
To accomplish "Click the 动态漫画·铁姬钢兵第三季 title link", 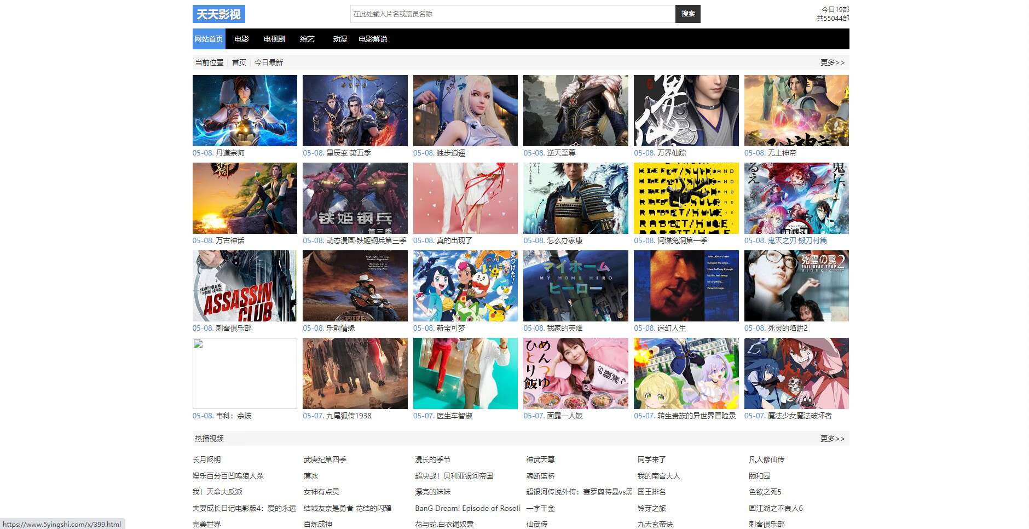I will 366,240.
